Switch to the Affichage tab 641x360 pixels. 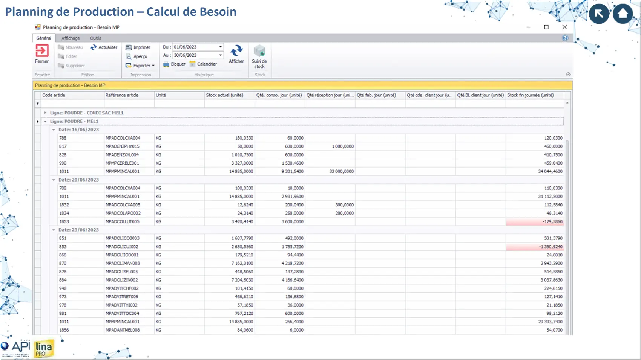pos(71,38)
